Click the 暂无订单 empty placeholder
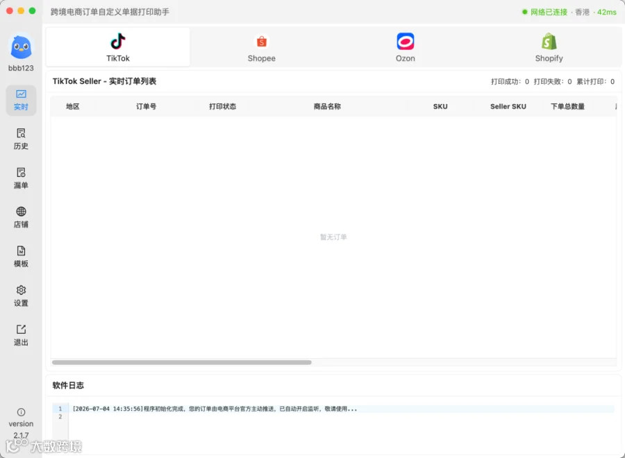625x458 pixels. tap(333, 237)
